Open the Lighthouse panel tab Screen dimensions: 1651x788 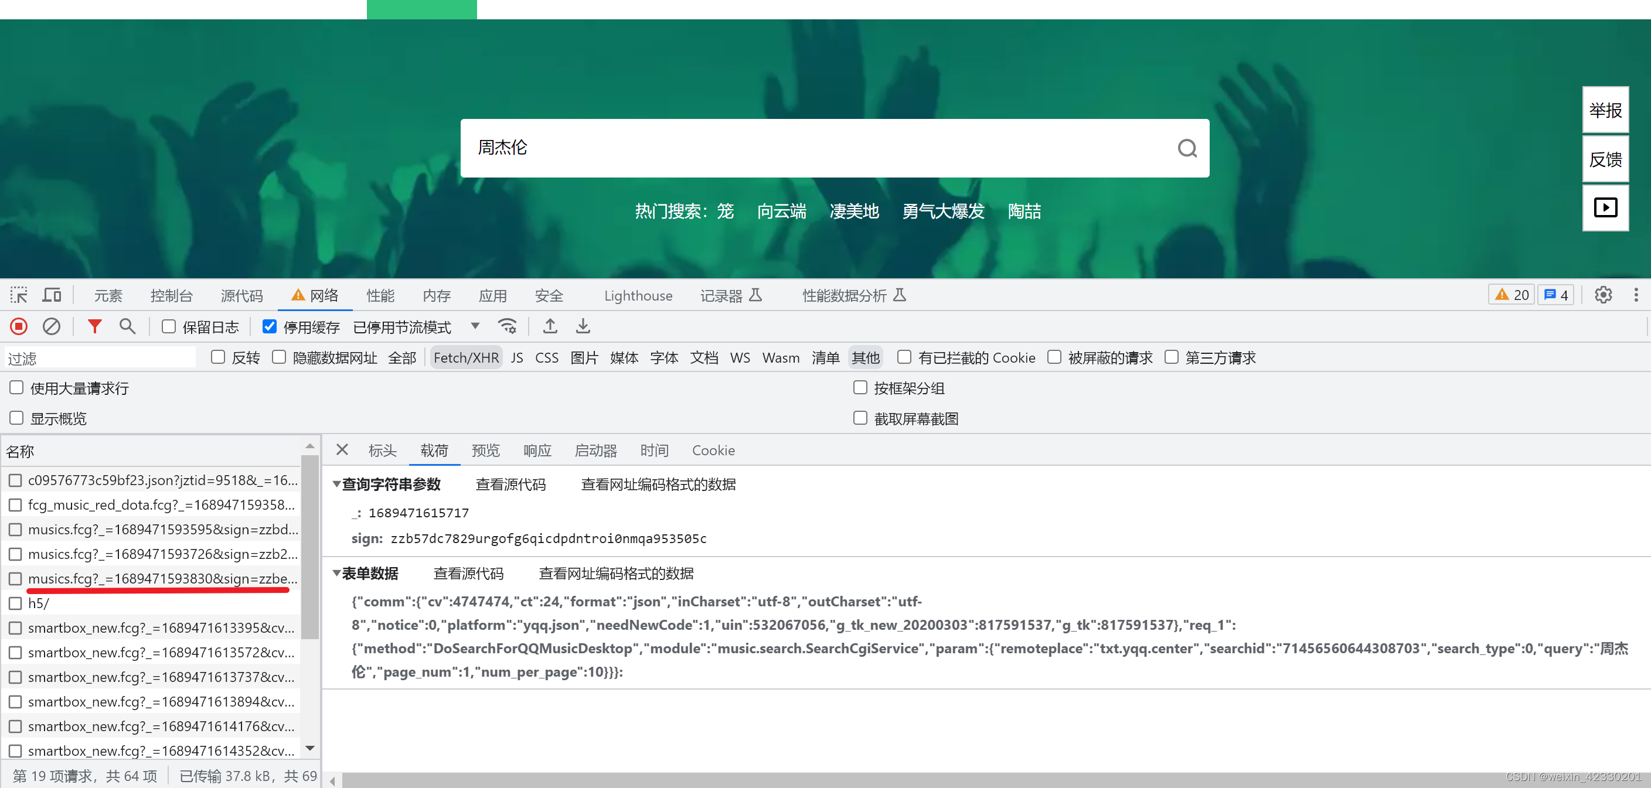click(638, 295)
